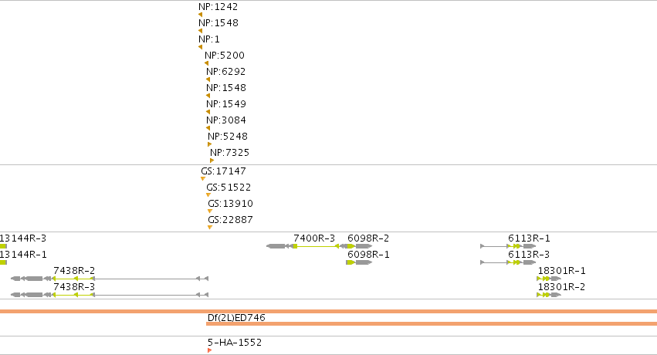Click the unlabeled full-width orange deficiency bar
The height and width of the screenshot is (355, 657).
click(329, 312)
